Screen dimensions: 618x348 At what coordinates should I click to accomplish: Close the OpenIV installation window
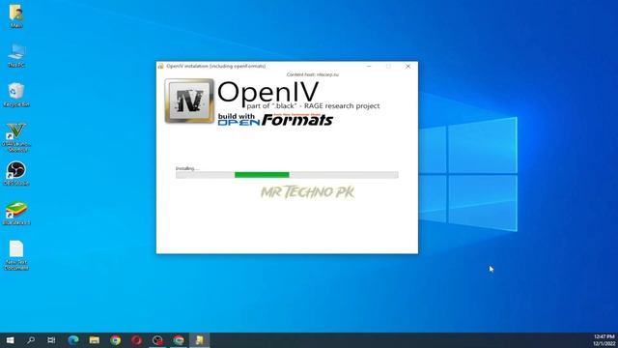tap(407, 67)
